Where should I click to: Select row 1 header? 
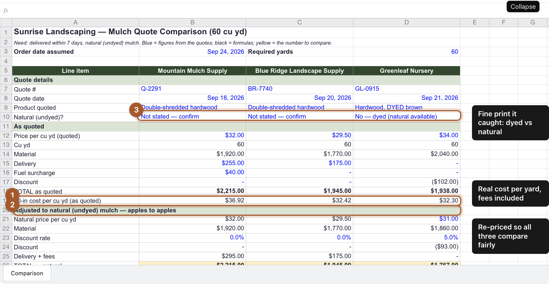[x=6, y=32]
